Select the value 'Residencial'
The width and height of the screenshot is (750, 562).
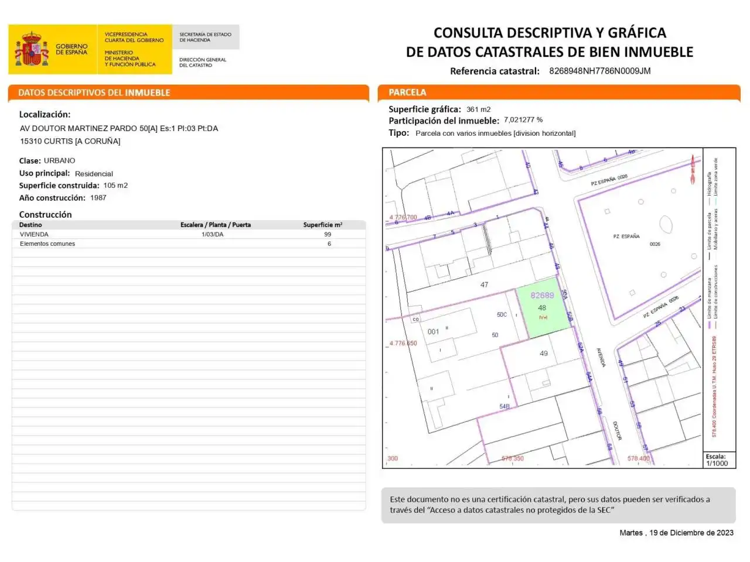click(x=94, y=174)
